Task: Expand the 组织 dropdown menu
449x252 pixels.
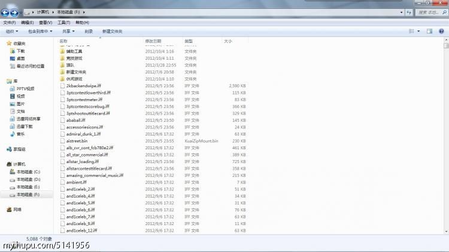Action: [x=12, y=31]
